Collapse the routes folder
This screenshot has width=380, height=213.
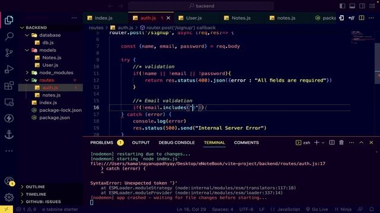(27, 80)
